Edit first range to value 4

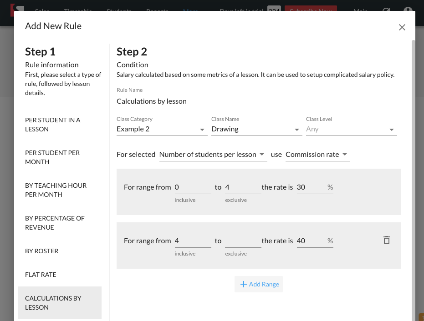point(243,187)
